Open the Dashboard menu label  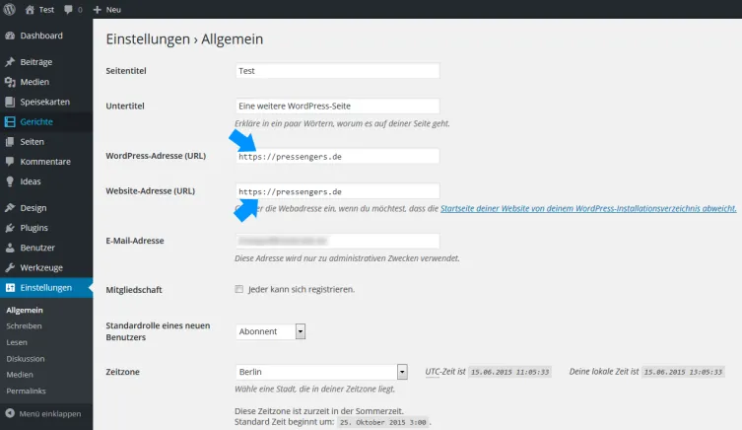[x=41, y=36]
